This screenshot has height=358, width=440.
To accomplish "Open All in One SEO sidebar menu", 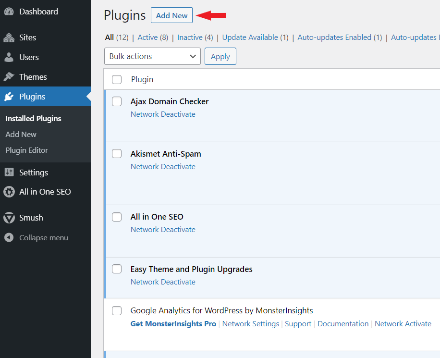I will [x=45, y=192].
